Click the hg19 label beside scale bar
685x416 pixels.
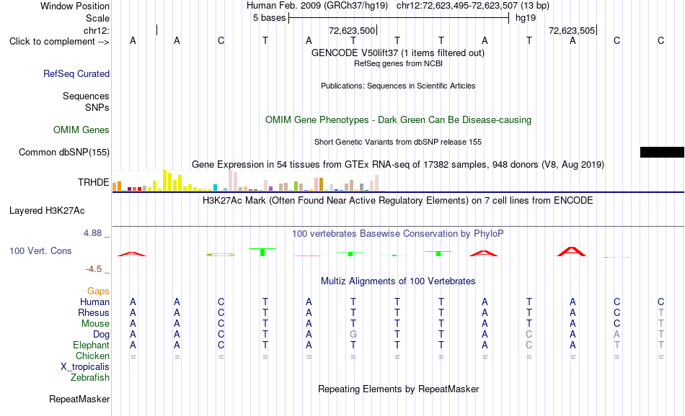point(526,18)
